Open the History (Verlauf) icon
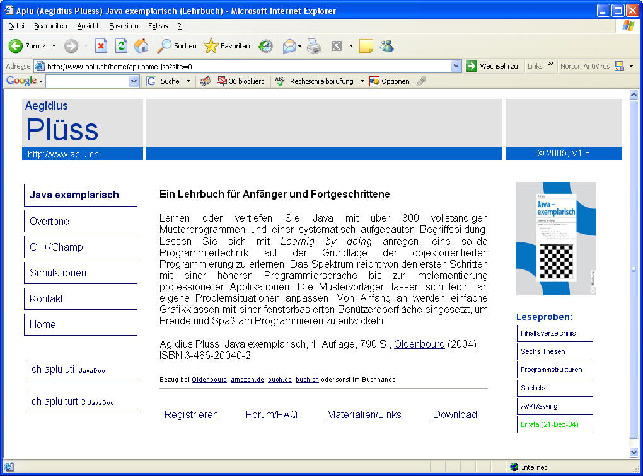The width and height of the screenshot is (643, 476). point(265,46)
